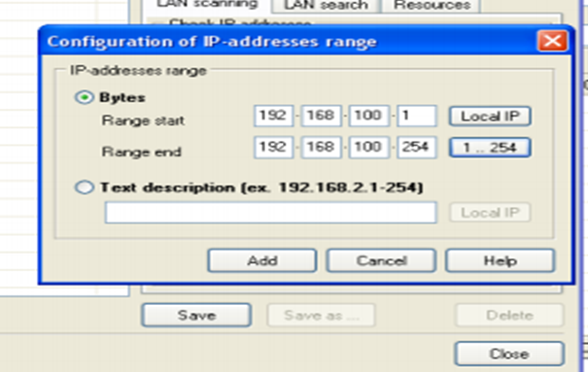Click the text description input field
This screenshot has height=372, width=588.
(271, 213)
